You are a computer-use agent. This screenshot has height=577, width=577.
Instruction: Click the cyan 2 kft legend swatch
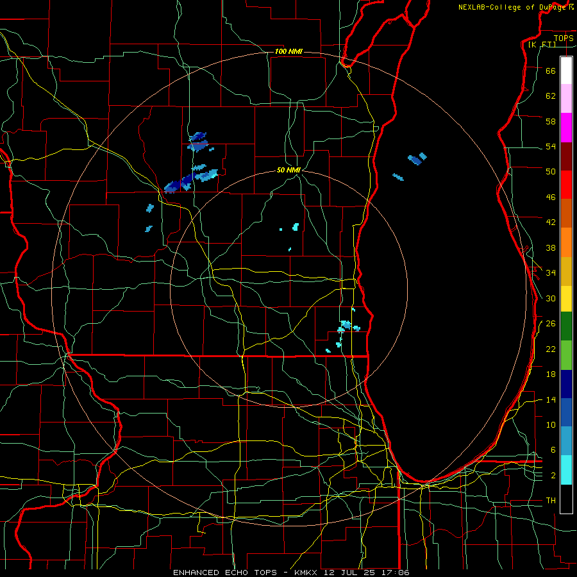(566, 470)
